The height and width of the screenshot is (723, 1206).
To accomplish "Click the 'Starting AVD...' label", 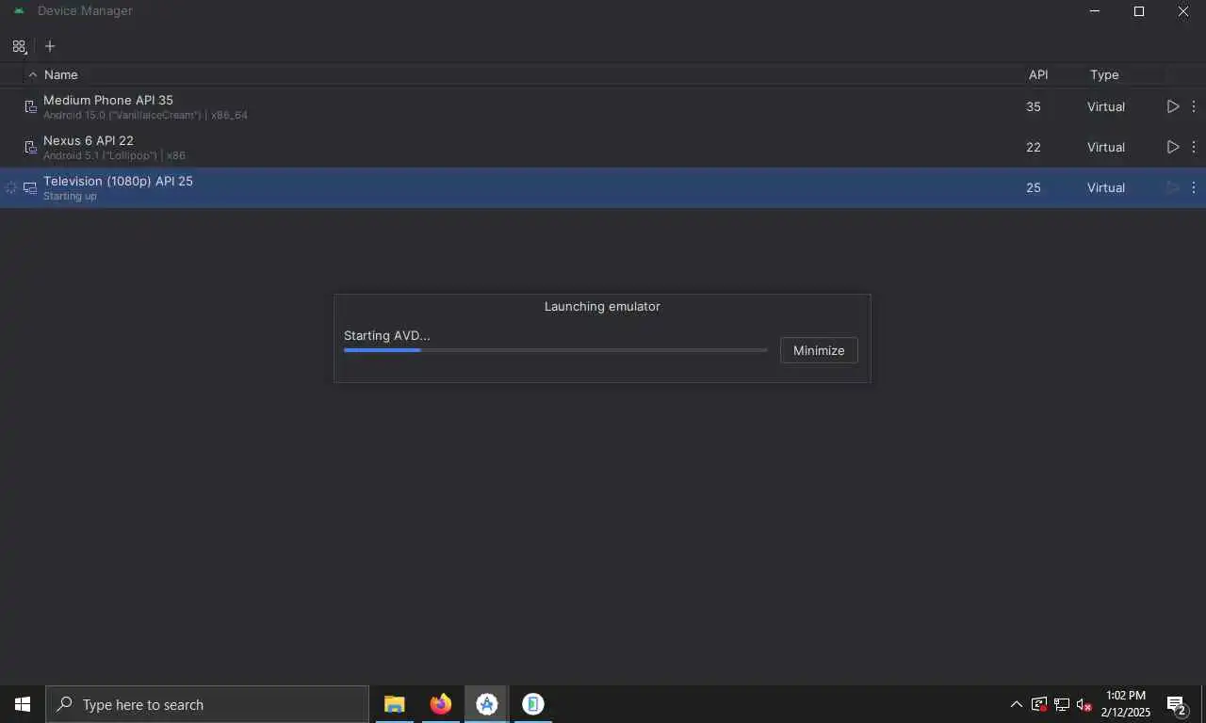I will (x=386, y=335).
